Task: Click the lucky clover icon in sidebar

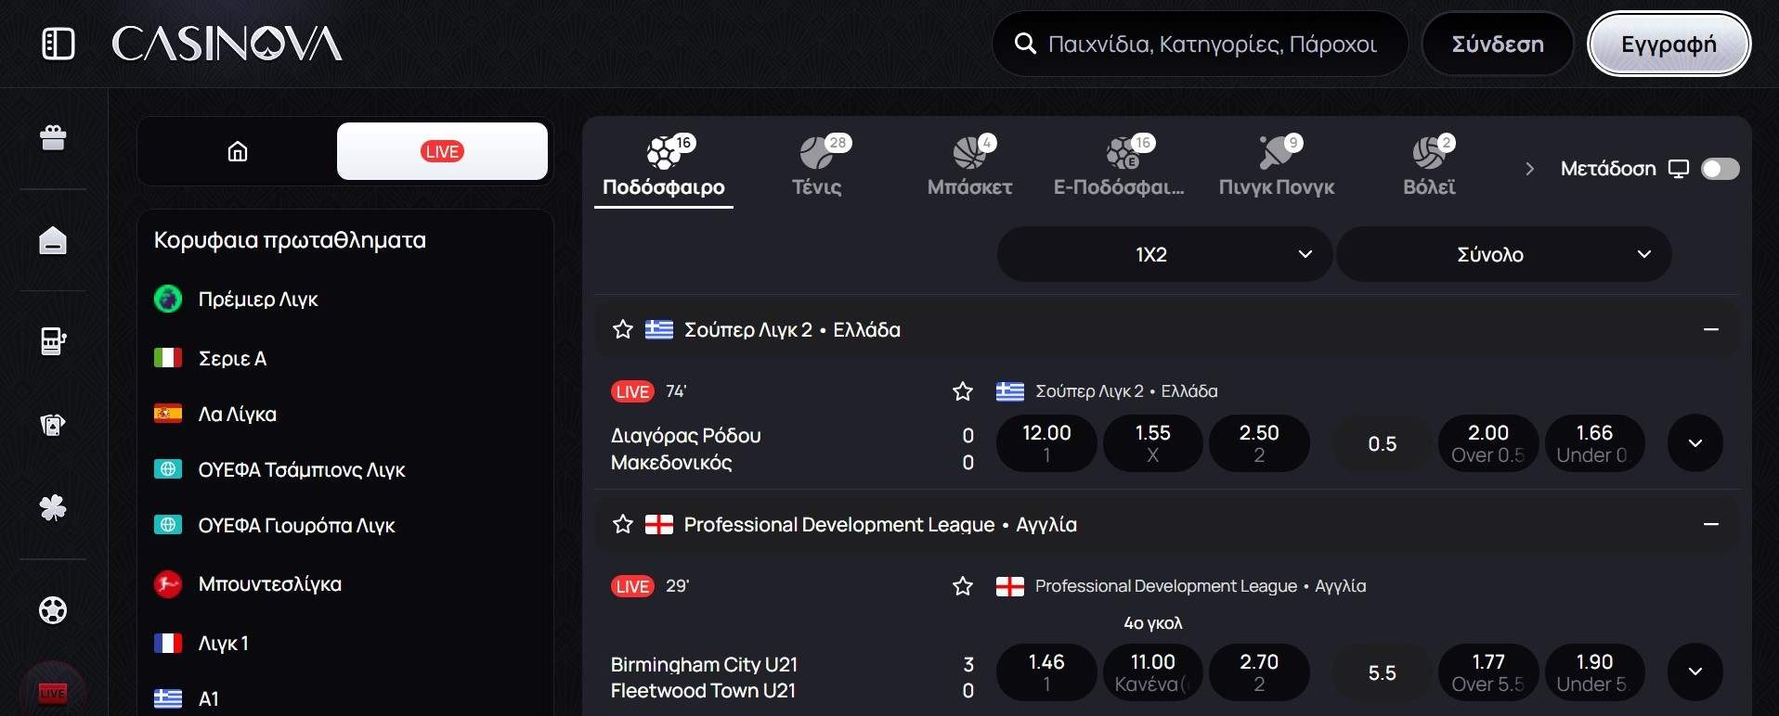Action: pos(53,507)
